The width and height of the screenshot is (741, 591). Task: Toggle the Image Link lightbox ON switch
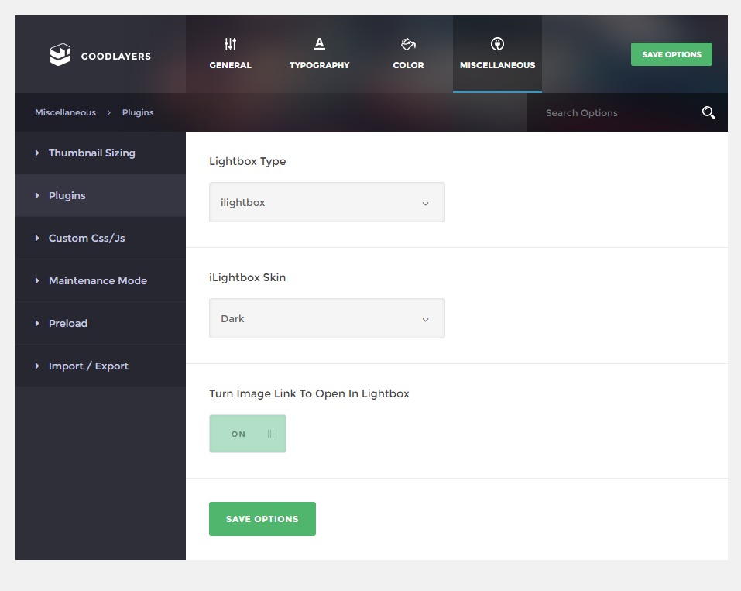248,434
